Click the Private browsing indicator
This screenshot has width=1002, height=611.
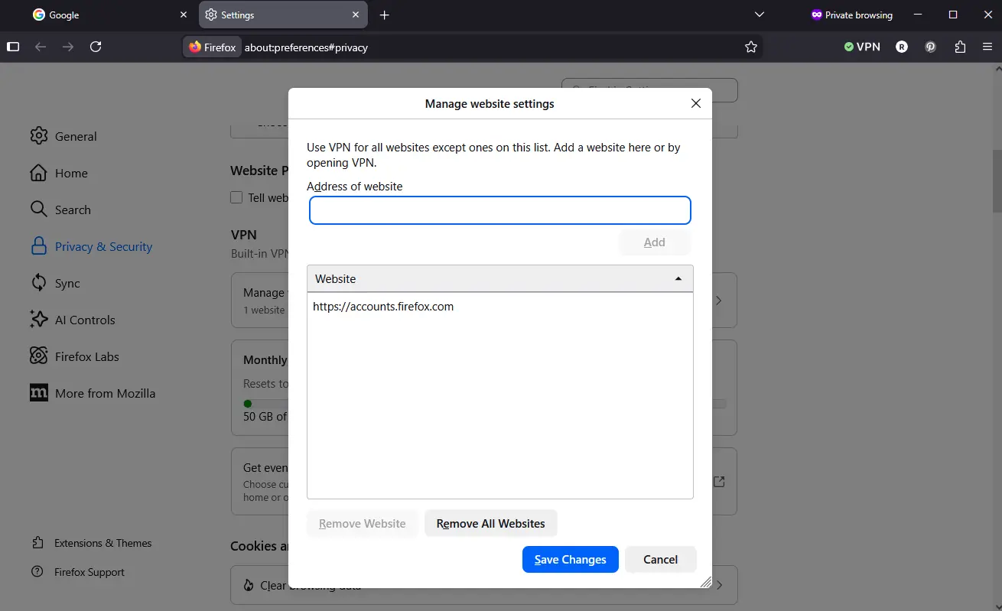[851, 15]
